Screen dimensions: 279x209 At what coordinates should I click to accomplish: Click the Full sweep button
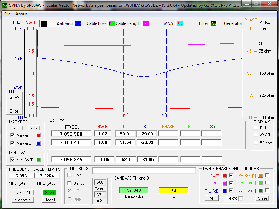coord(23,192)
